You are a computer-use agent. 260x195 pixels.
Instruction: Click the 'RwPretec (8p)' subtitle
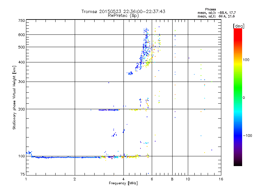(x=123, y=16)
